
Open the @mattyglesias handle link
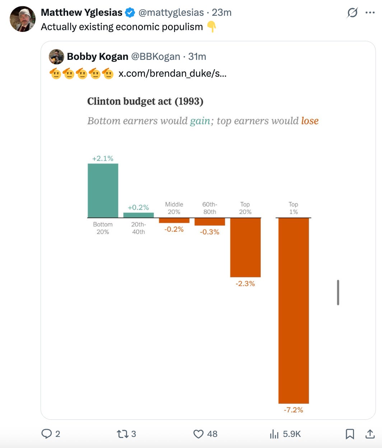[x=171, y=13]
